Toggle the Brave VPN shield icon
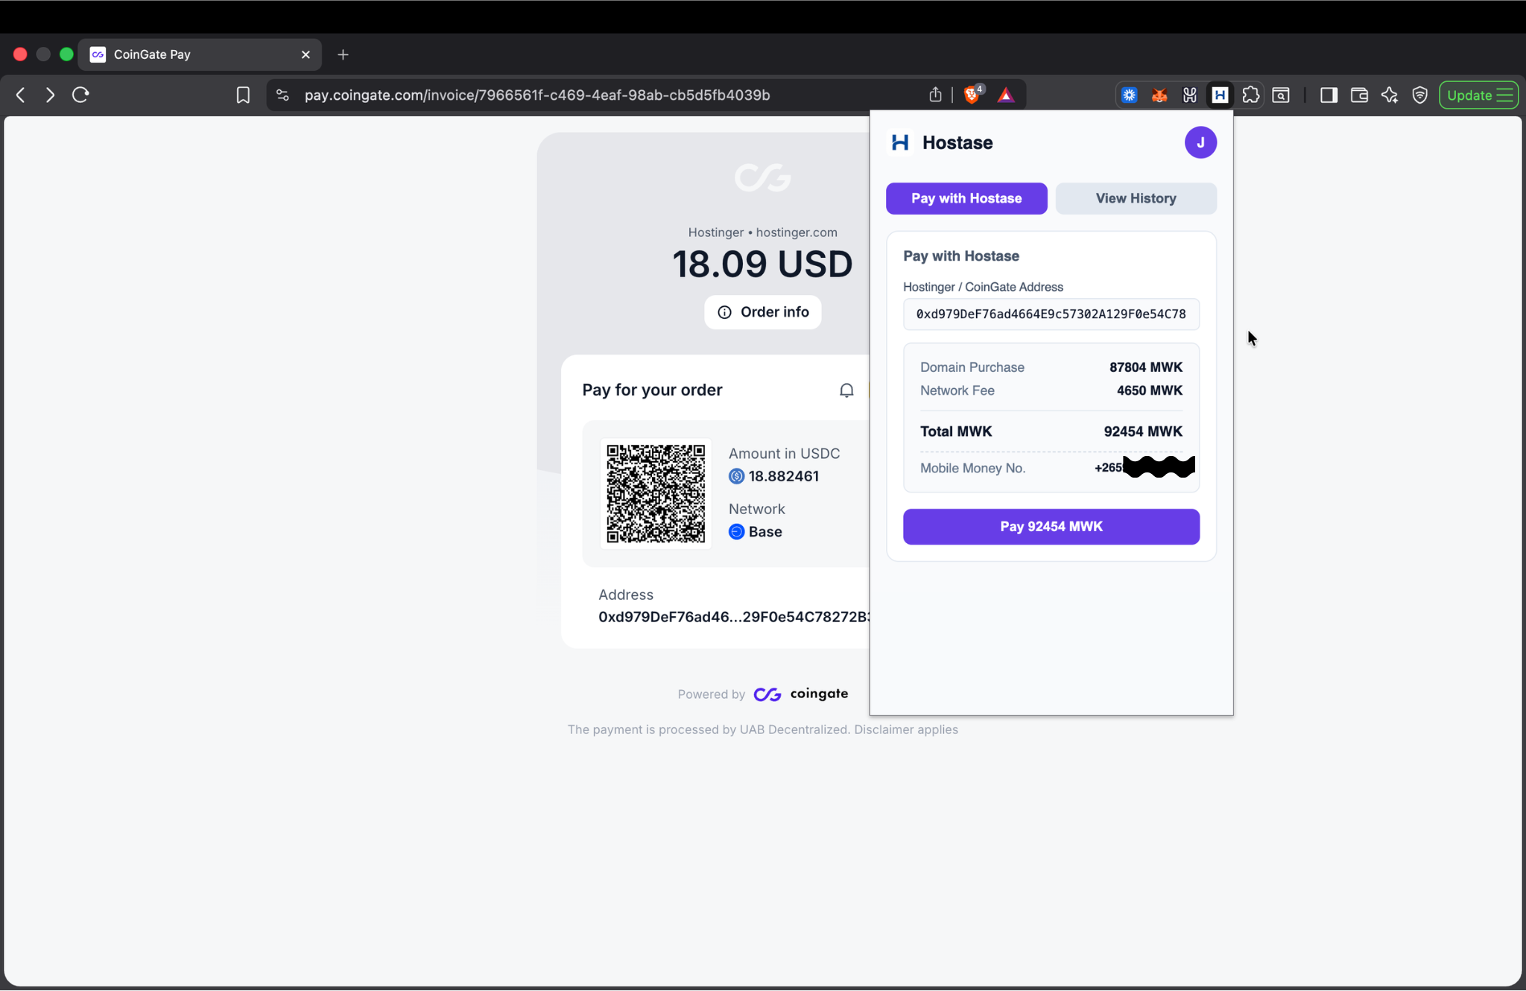 point(1419,95)
